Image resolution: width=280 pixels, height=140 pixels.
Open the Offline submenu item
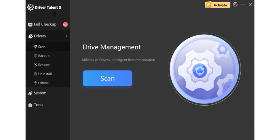pos(48,83)
